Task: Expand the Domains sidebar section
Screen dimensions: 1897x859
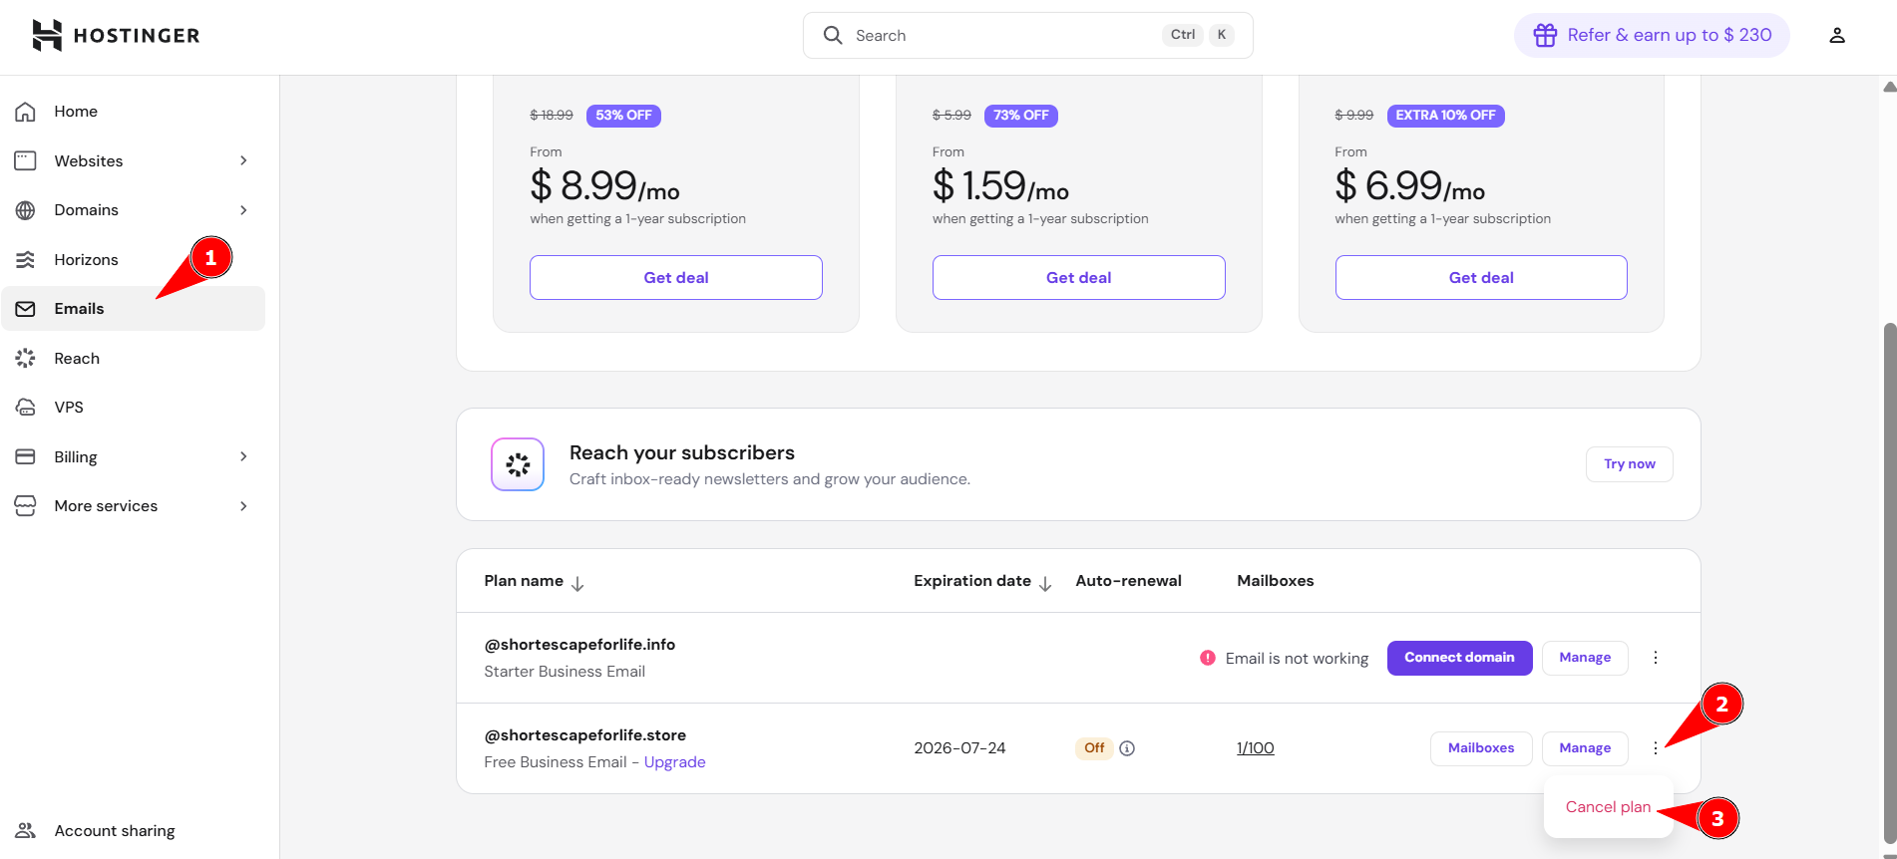Action: [242, 210]
